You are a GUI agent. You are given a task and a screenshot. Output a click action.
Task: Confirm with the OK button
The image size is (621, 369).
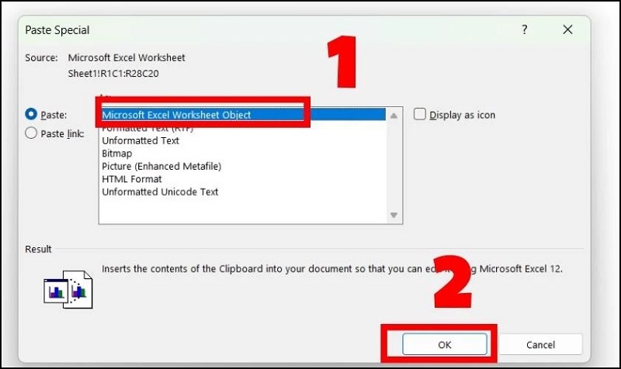[444, 344]
